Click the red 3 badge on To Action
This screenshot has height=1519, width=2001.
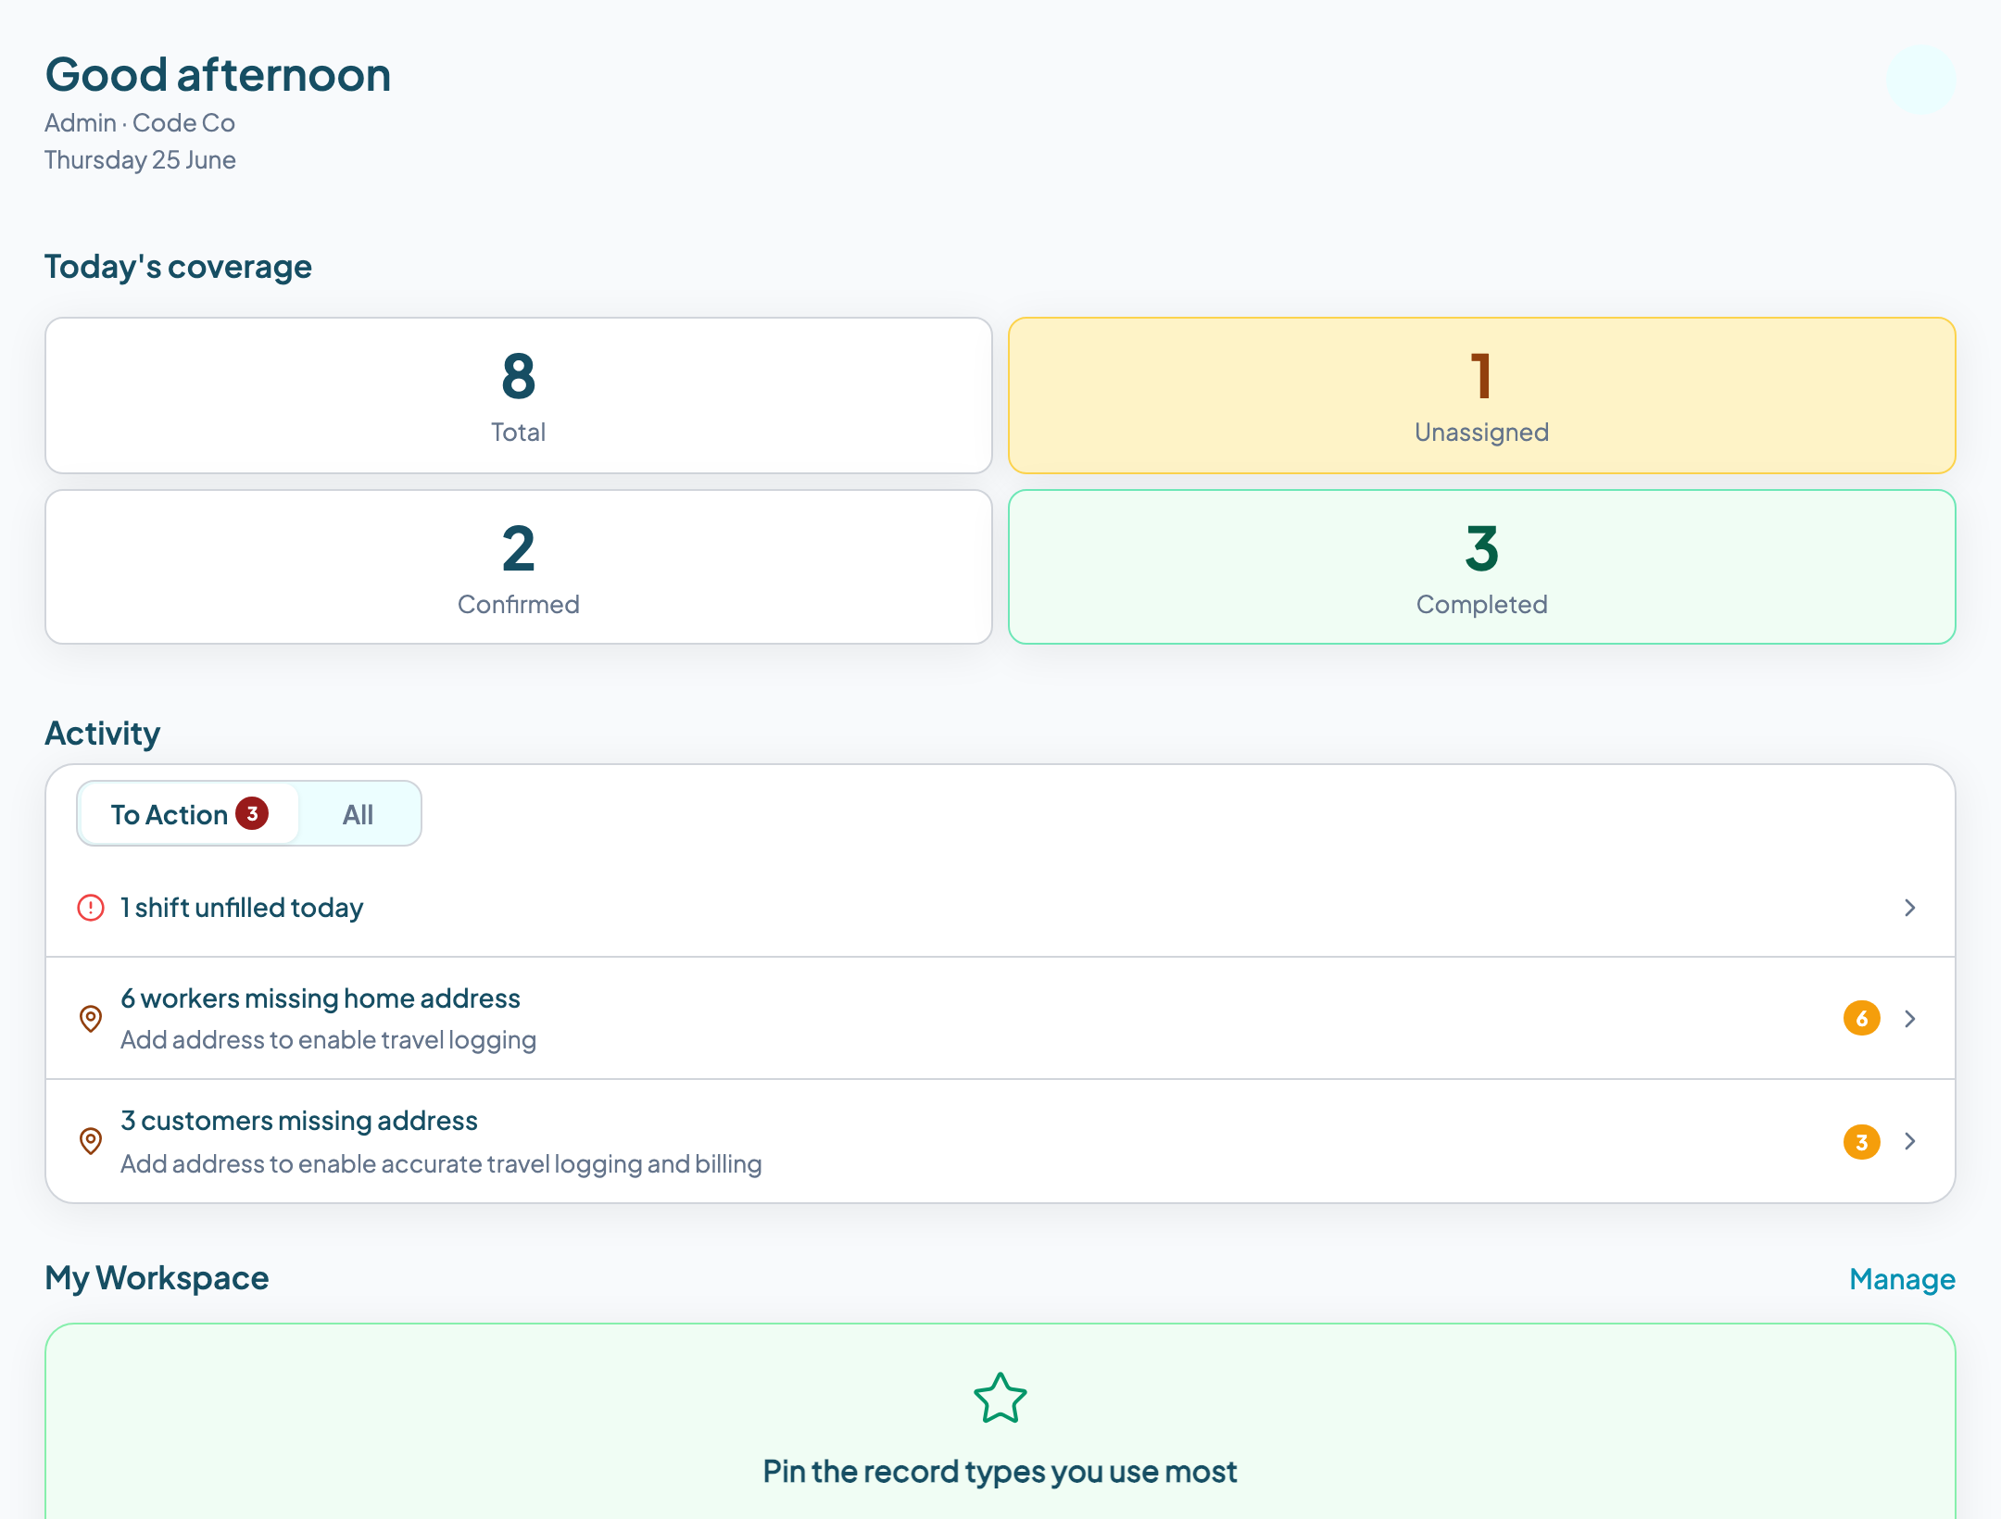(252, 813)
